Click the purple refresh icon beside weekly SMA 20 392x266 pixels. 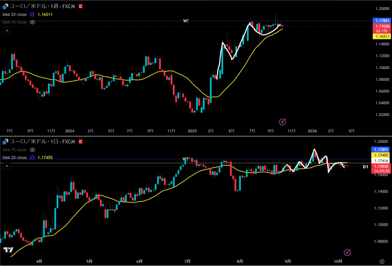(33, 14)
